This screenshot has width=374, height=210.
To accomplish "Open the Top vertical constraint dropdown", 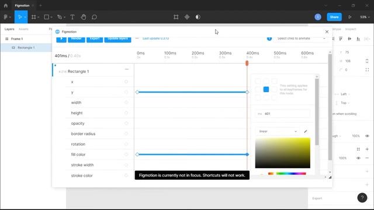I will coord(345,103).
